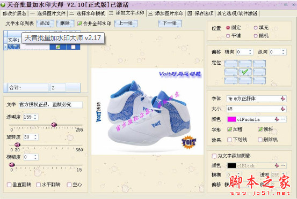The image size is (297, 199).
Task: Open 其它选项/软件激活 tab
Action: click(237, 13)
